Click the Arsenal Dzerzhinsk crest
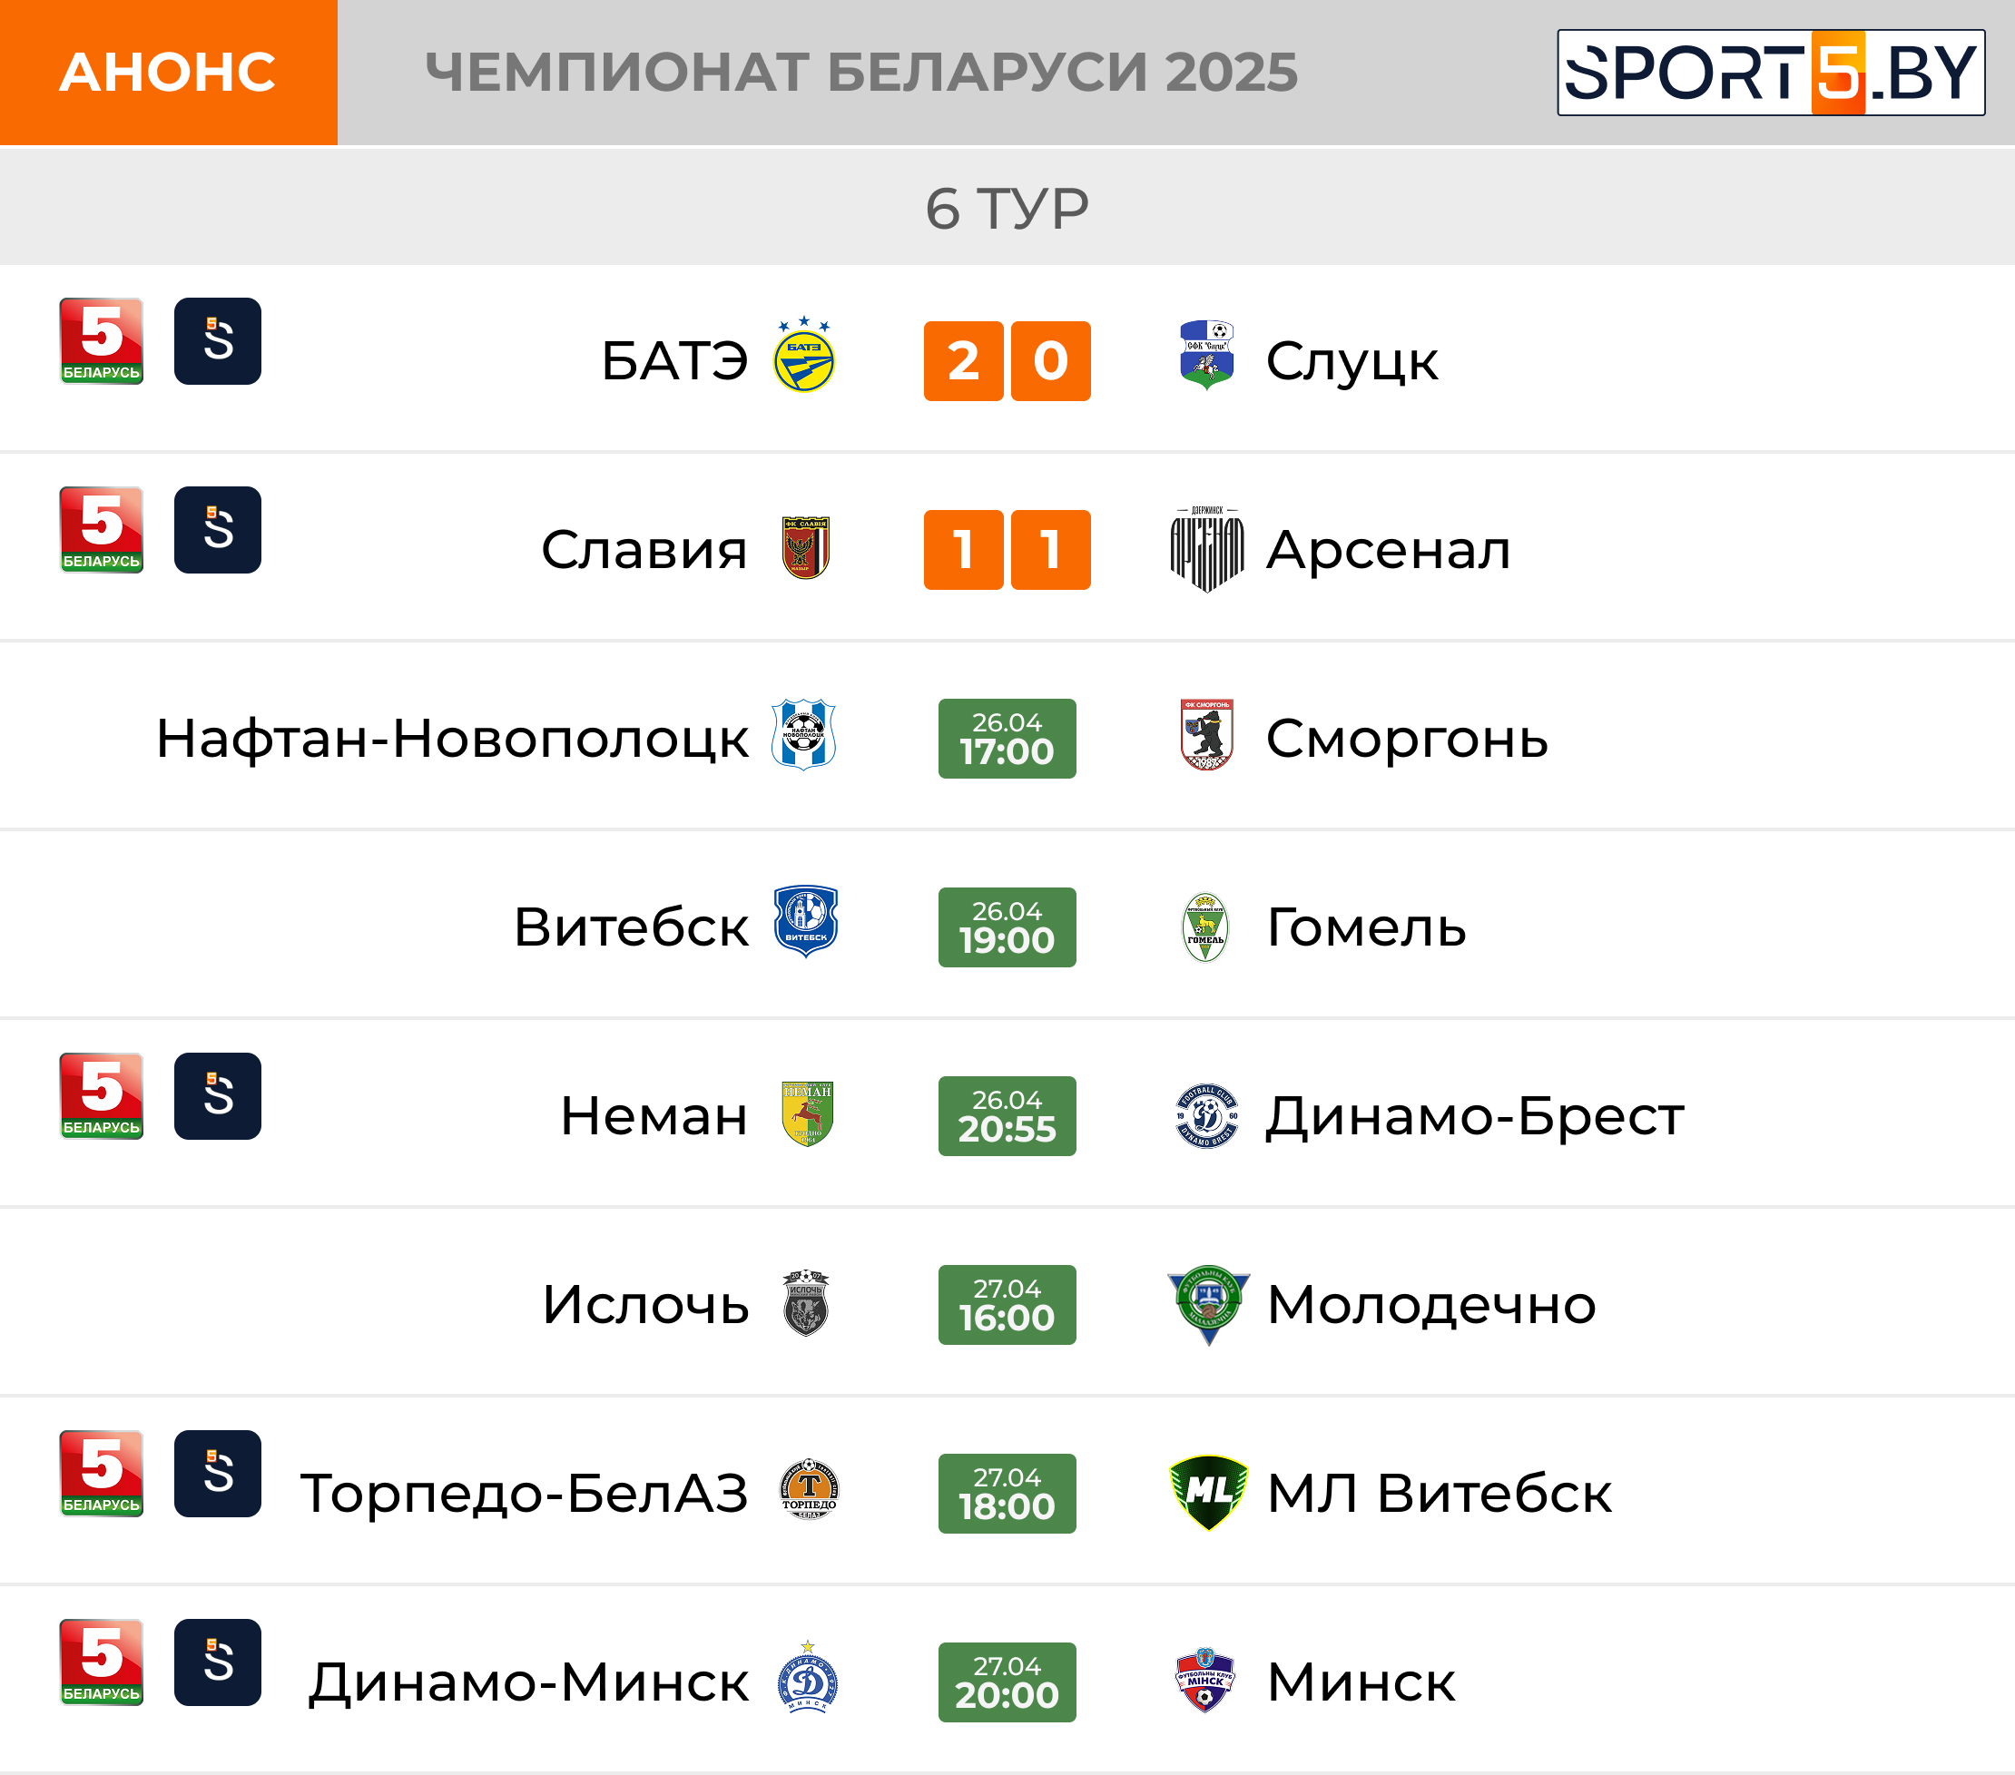The width and height of the screenshot is (2015, 1775). tap(1206, 549)
